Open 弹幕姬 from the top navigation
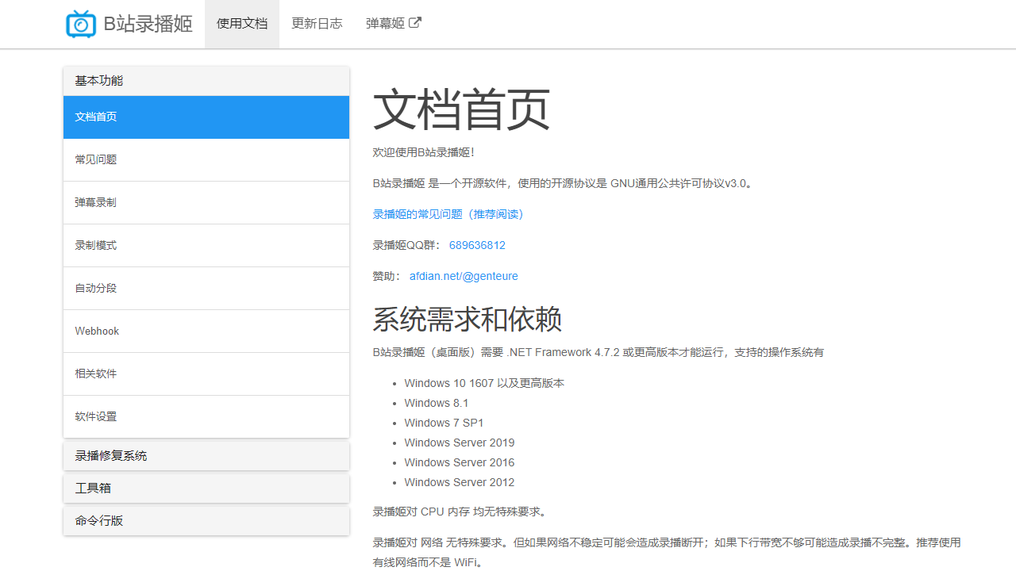 pyautogui.click(x=387, y=24)
